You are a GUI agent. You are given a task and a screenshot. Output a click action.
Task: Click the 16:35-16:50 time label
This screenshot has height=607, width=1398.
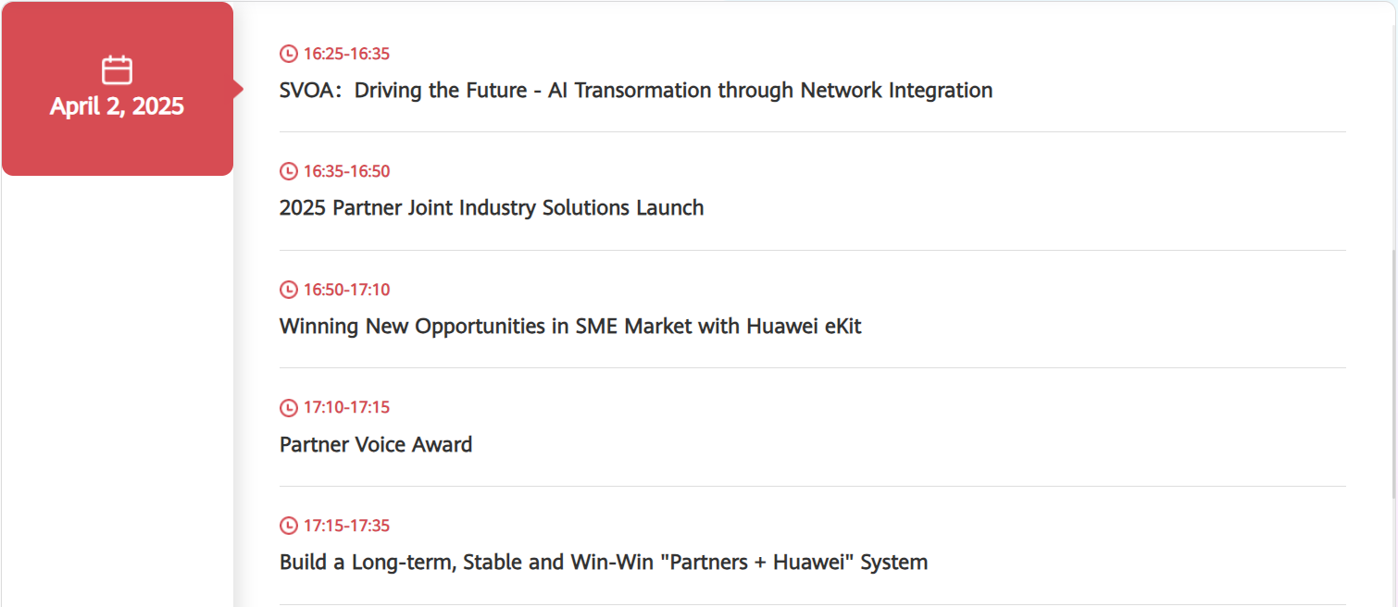[346, 171]
